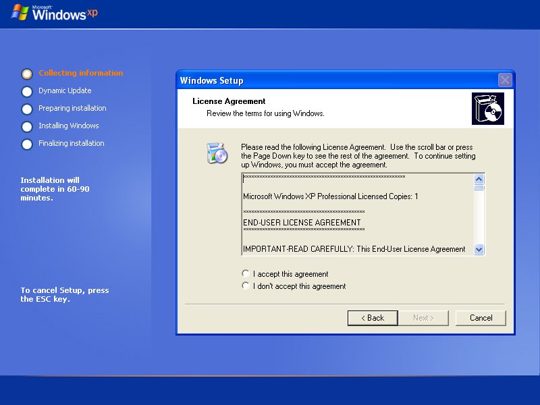Click the Cancel button
The height and width of the screenshot is (405, 540).
tap(481, 318)
